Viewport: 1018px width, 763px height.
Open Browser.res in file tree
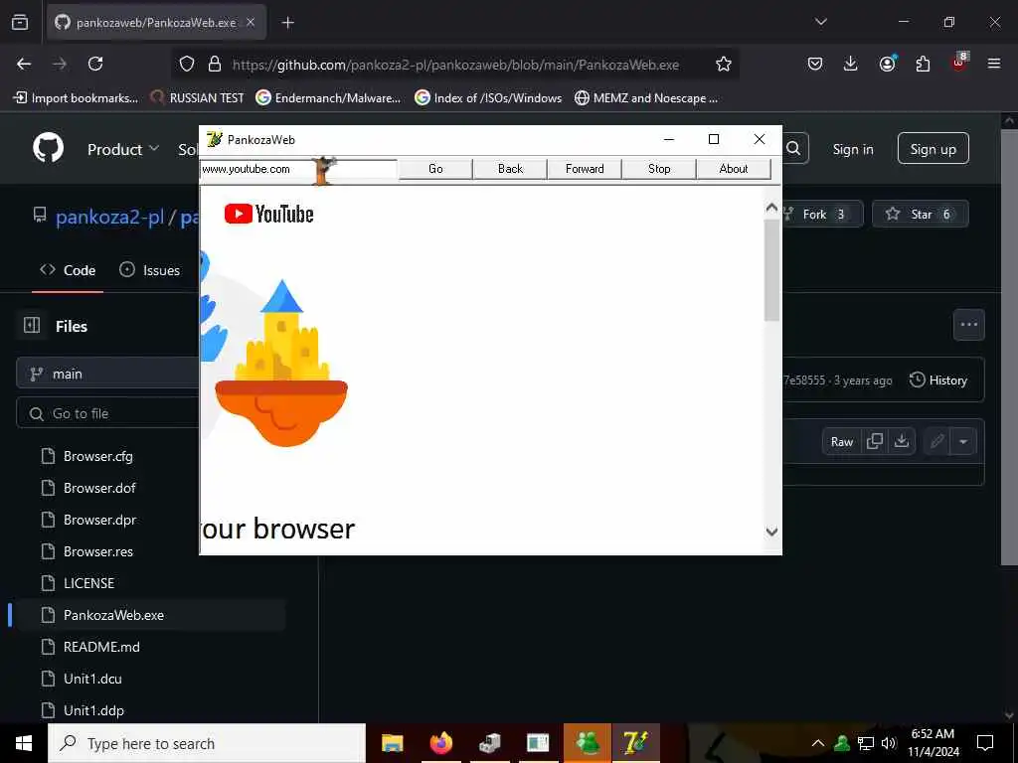(x=98, y=551)
